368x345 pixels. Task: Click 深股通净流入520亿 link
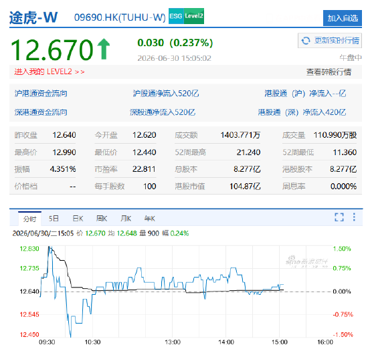(163, 112)
